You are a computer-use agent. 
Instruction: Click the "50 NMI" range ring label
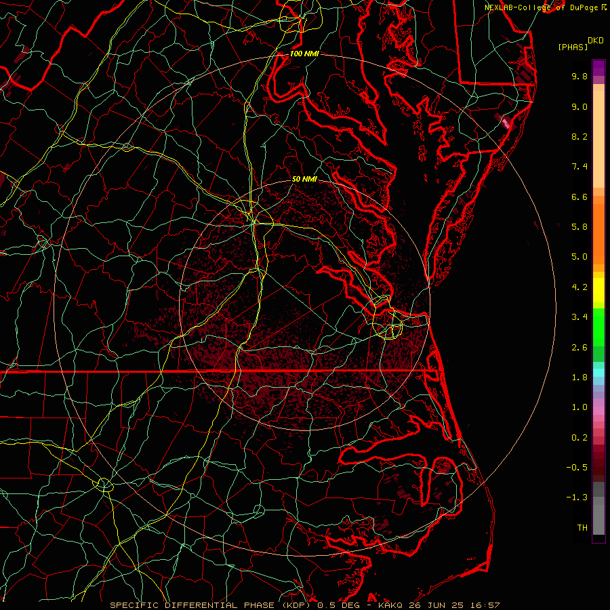(304, 179)
